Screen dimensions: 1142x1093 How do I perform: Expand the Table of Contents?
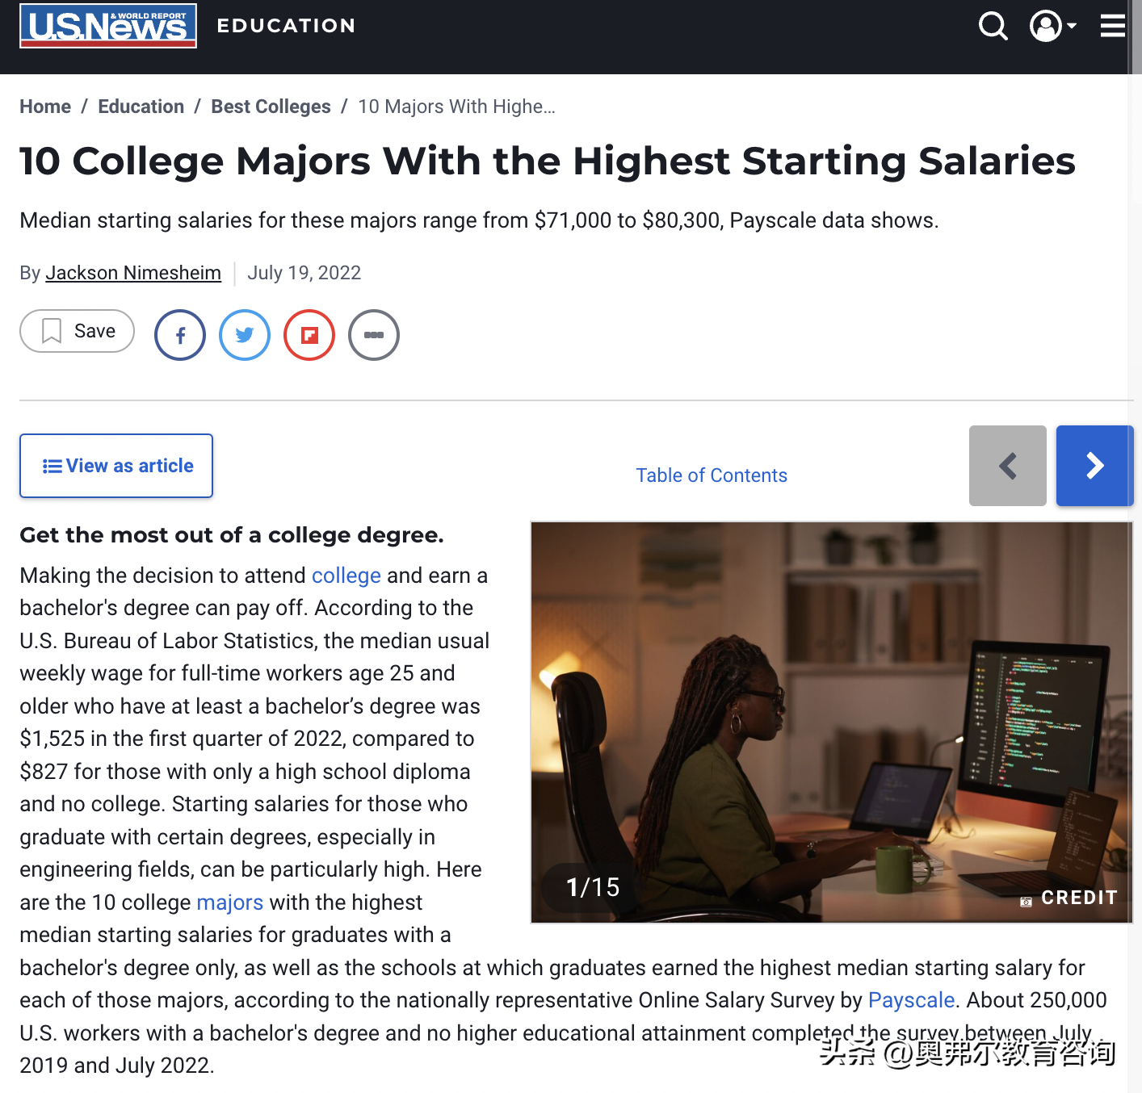[x=712, y=475]
